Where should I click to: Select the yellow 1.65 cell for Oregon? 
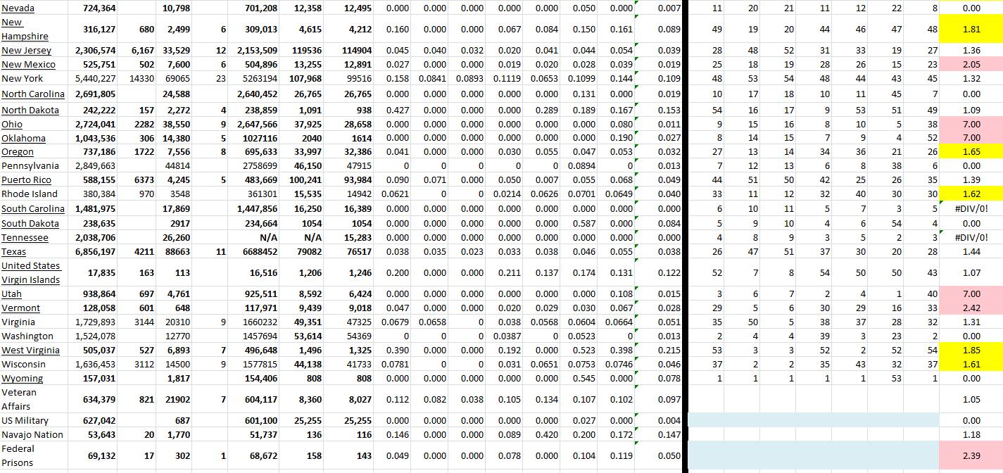pos(971,152)
